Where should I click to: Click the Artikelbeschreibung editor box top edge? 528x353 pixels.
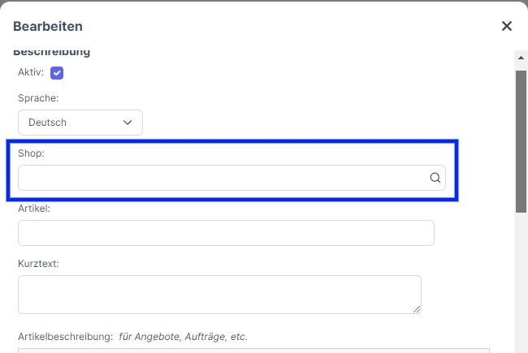(x=253, y=351)
